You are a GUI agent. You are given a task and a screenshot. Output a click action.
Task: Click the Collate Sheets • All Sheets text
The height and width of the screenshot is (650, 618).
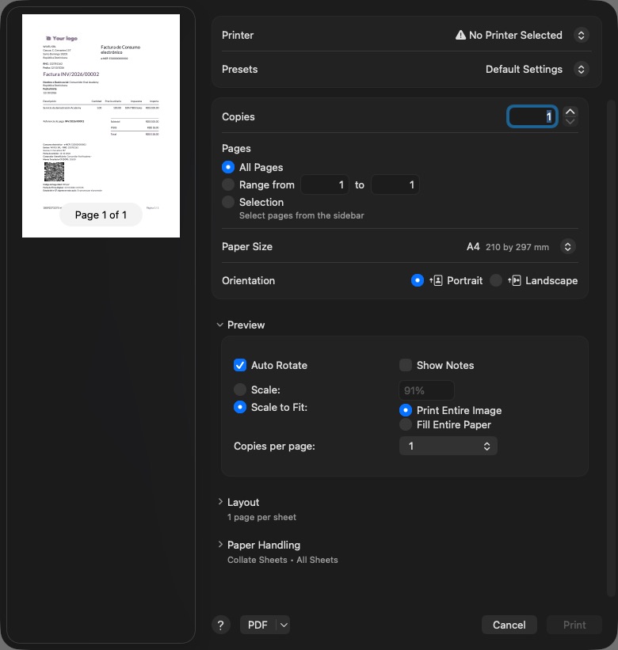click(282, 560)
